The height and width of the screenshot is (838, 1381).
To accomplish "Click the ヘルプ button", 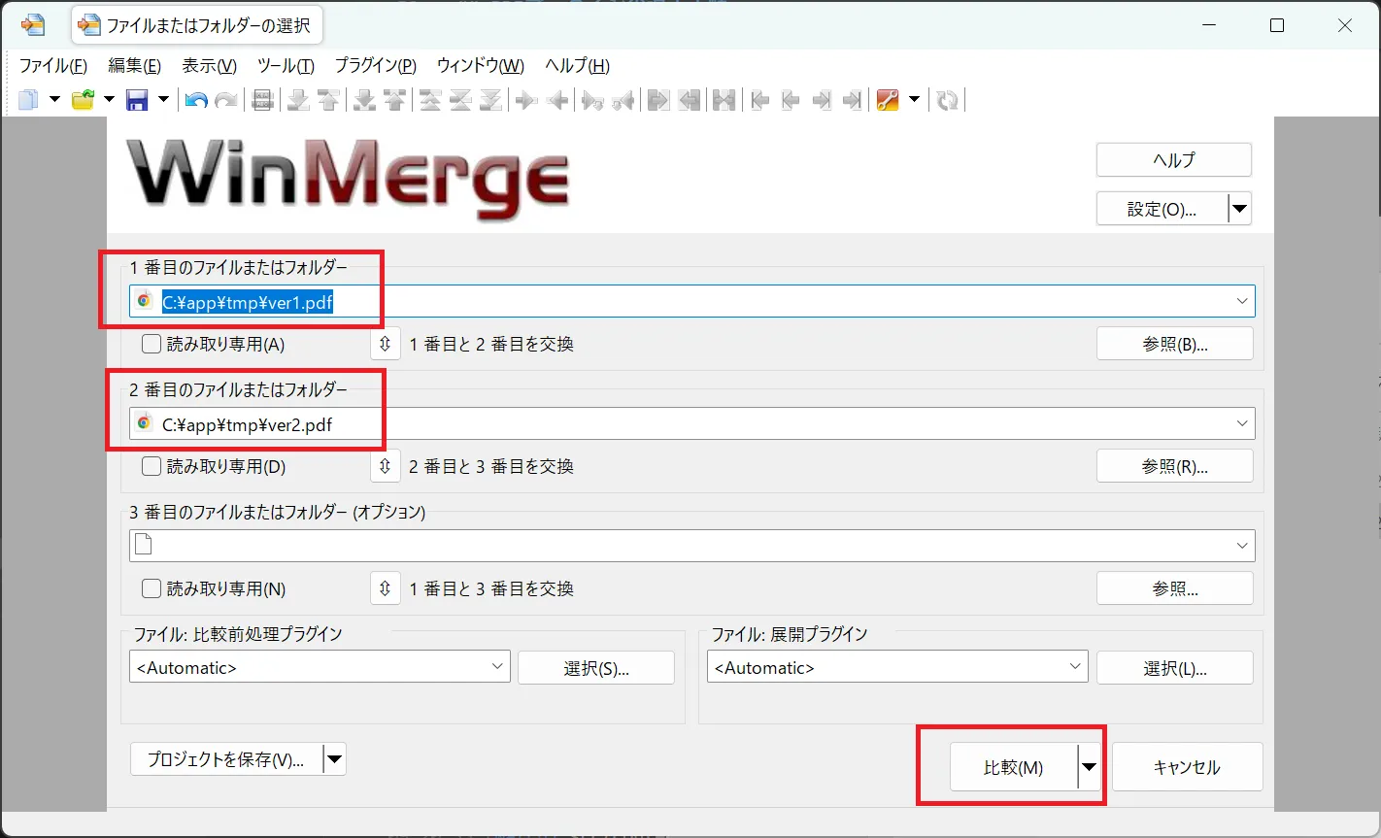I will point(1174,160).
